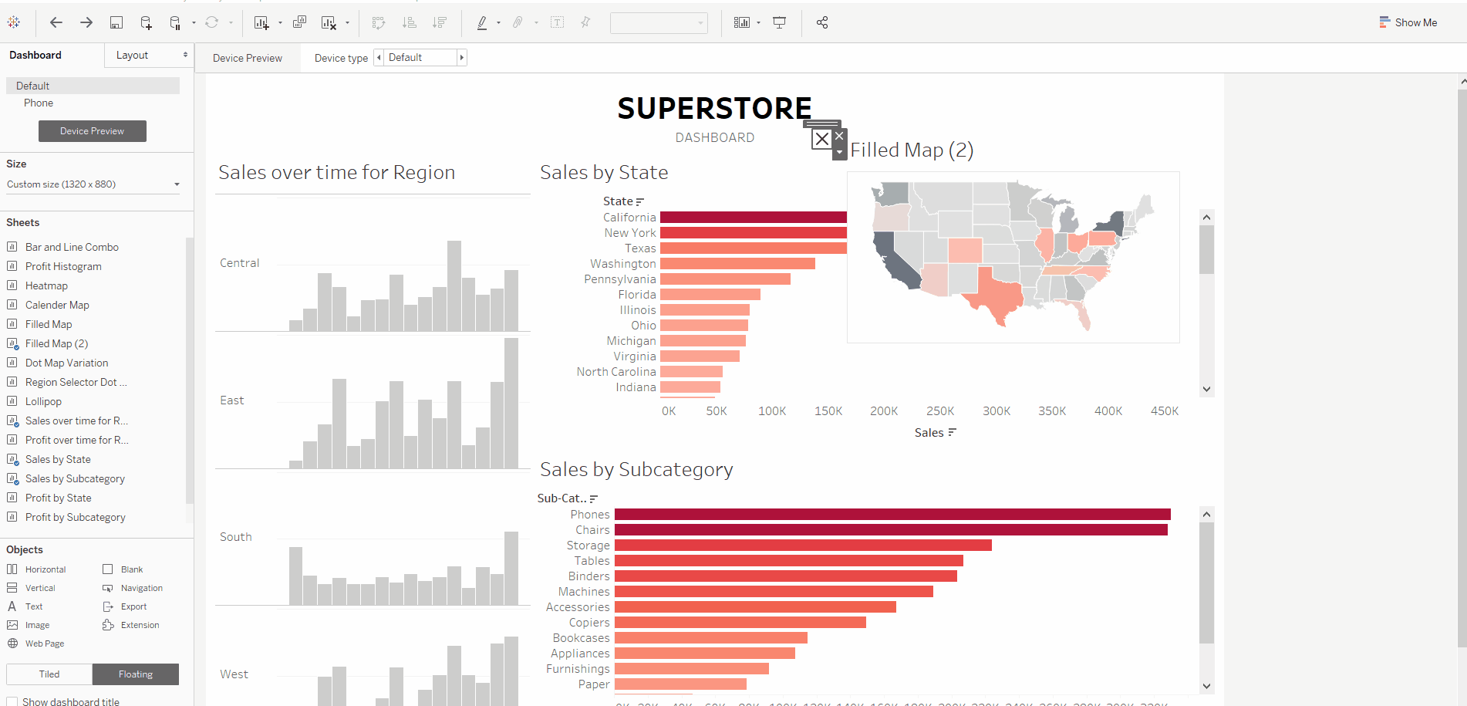The image size is (1467, 706).
Task: Select the Blank object
Action: click(x=123, y=569)
